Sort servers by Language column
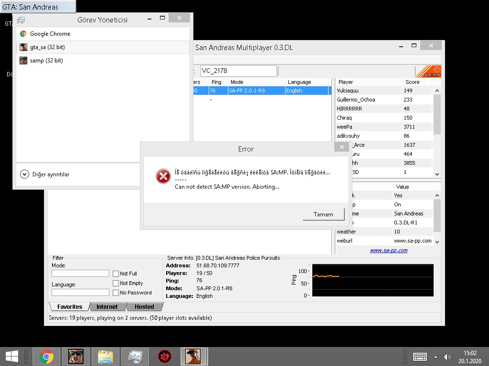489x366 pixels. coord(307,82)
